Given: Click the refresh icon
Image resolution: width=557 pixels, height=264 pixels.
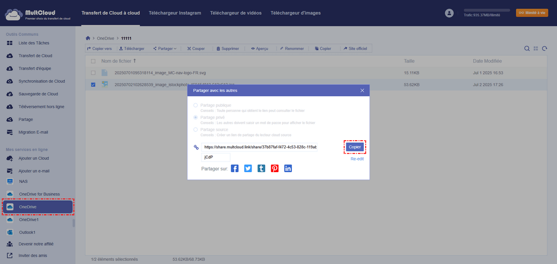Looking at the screenshot, I should pyautogui.click(x=544, y=48).
